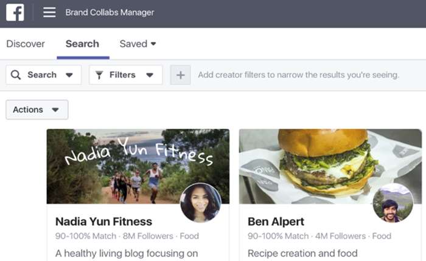The image size is (426, 261).
Task: Click the Facebook logo icon
Action: (x=15, y=12)
